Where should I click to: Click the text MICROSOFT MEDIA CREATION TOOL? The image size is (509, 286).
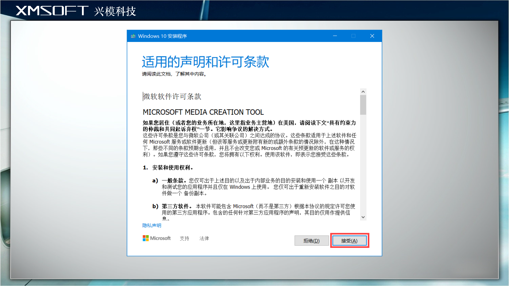pos(203,112)
